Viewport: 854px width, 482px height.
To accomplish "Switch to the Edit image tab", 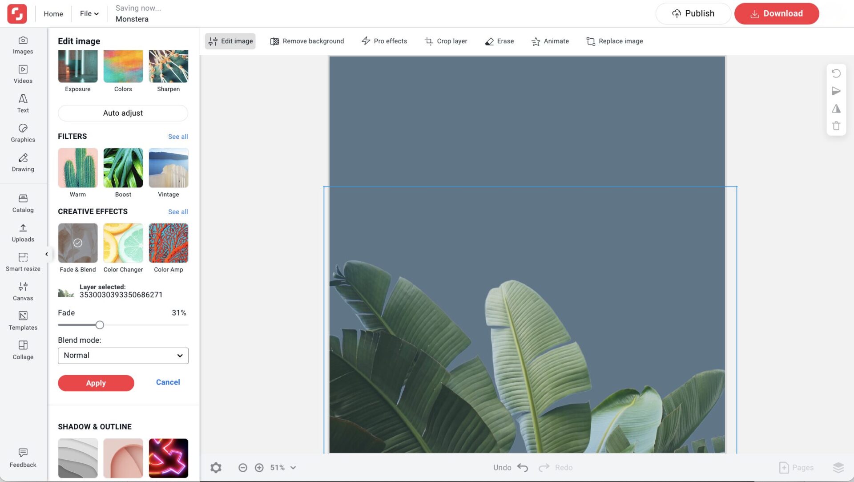I will [230, 41].
